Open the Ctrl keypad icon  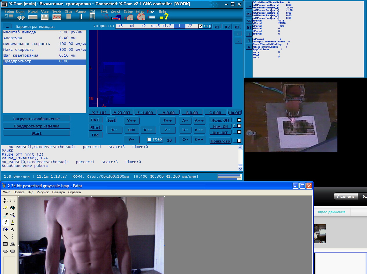click(92, 15)
